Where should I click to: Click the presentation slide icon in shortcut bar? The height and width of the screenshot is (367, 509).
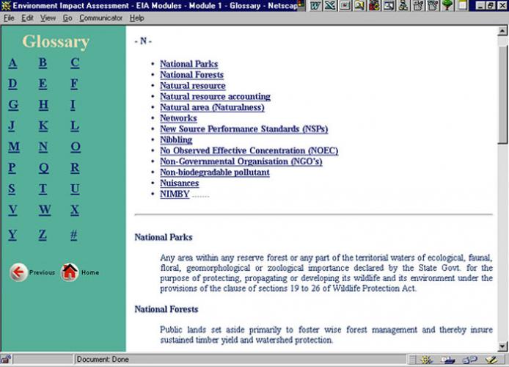coord(345,5)
